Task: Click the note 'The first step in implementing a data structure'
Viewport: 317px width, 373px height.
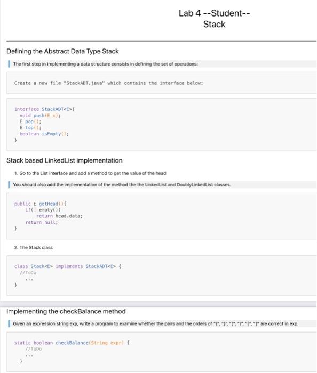Action: point(106,64)
